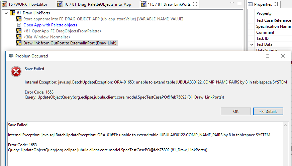Click the Property column header

(x=264, y=13)
